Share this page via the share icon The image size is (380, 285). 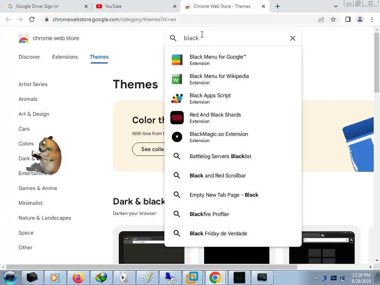coord(321,19)
